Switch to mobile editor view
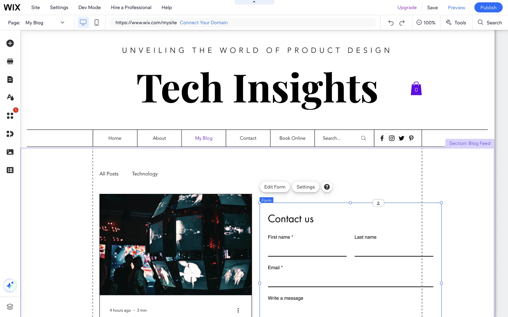The width and height of the screenshot is (508, 317). [97, 23]
